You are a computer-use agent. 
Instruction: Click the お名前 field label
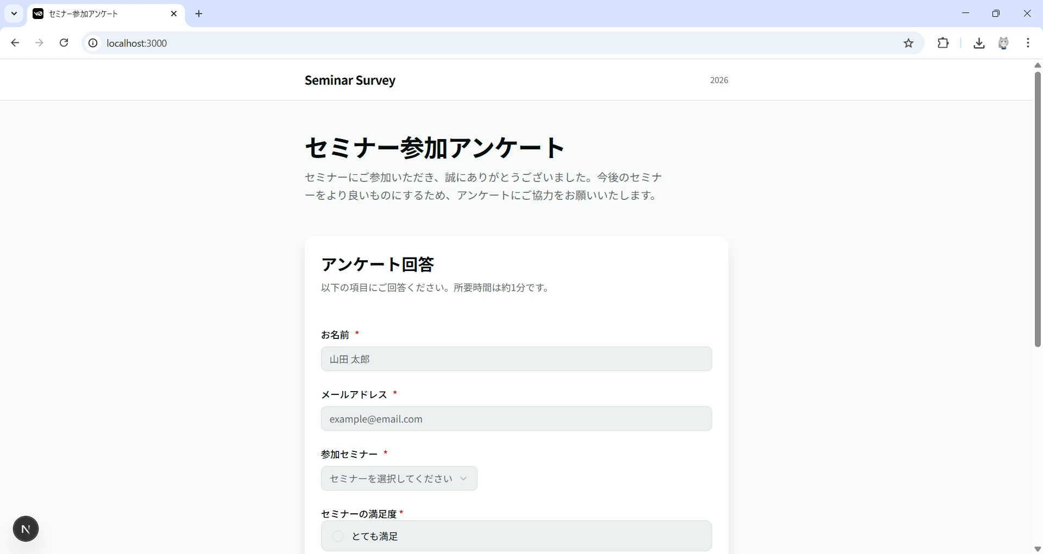pyautogui.click(x=335, y=335)
